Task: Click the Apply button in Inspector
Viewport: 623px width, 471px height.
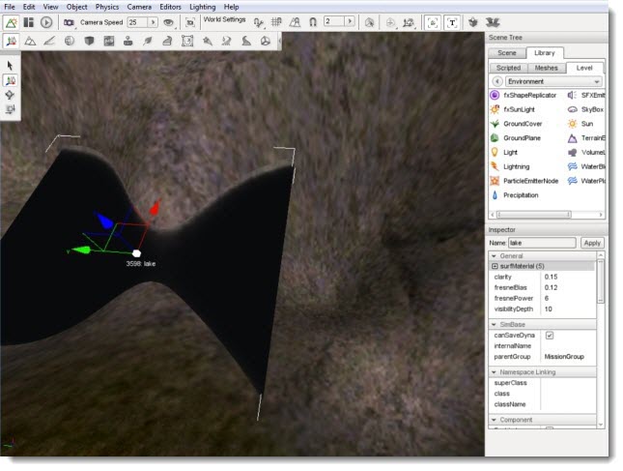Action: click(592, 243)
